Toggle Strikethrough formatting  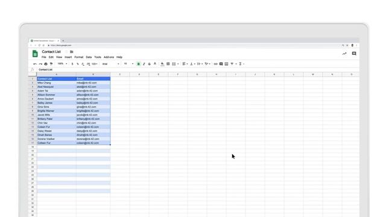[x=150, y=64]
